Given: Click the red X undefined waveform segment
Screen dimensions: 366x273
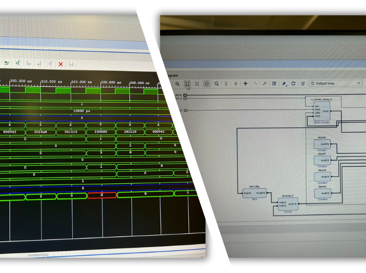Looking at the screenshot, I should coord(102,195).
